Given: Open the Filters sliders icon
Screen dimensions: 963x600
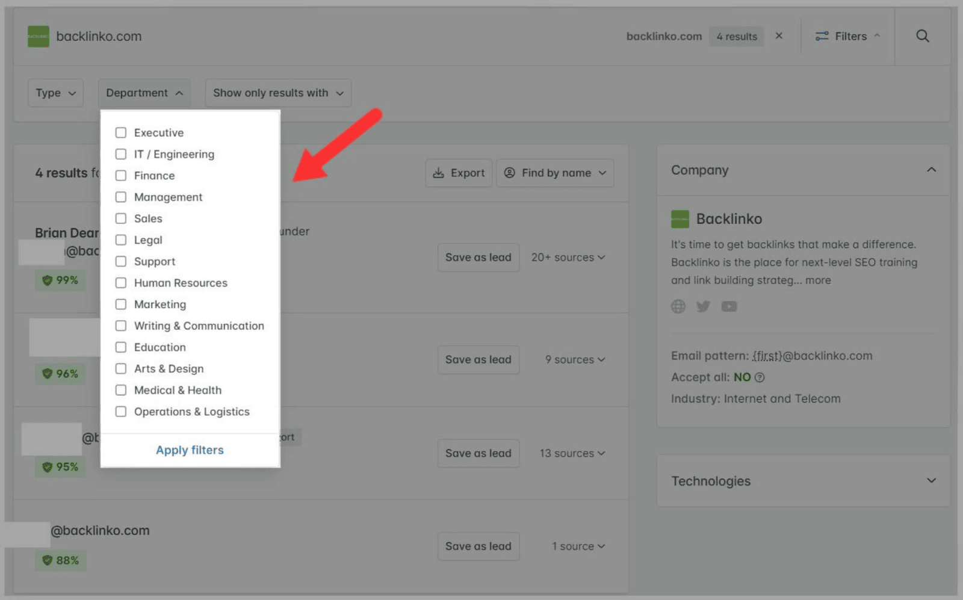Looking at the screenshot, I should [x=822, y=36].
